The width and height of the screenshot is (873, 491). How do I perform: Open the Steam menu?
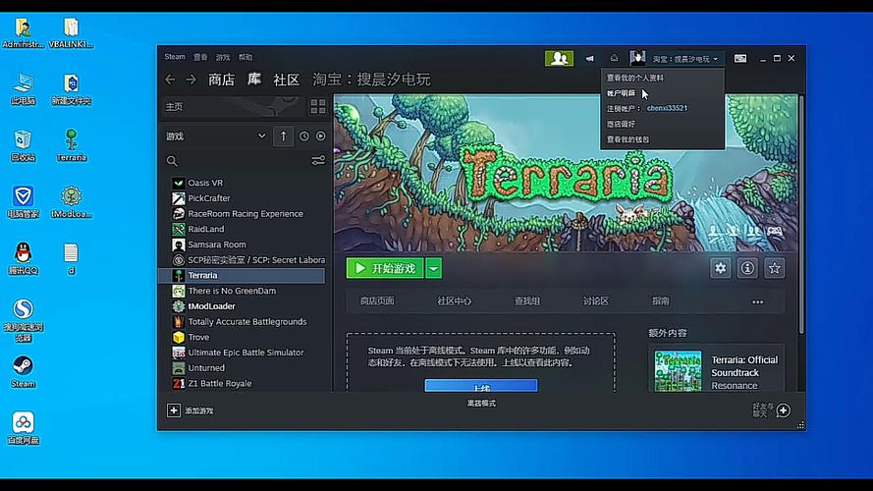tap(175, 57)
